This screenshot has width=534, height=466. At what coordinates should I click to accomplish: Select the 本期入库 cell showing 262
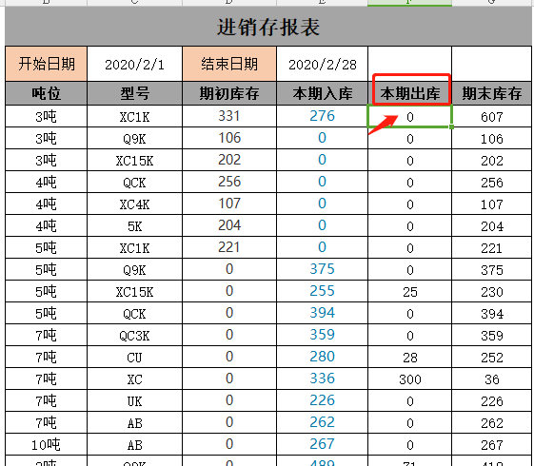(x=322, y=422)
